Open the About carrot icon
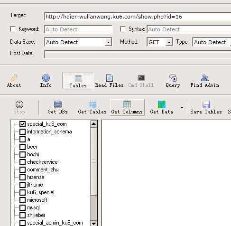 click(14, 78)
